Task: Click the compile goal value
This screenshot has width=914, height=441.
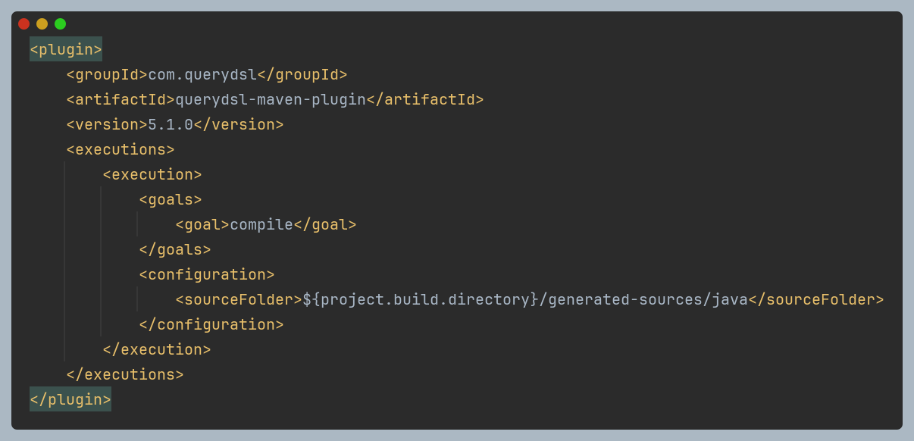Action: tap(261, 224)
